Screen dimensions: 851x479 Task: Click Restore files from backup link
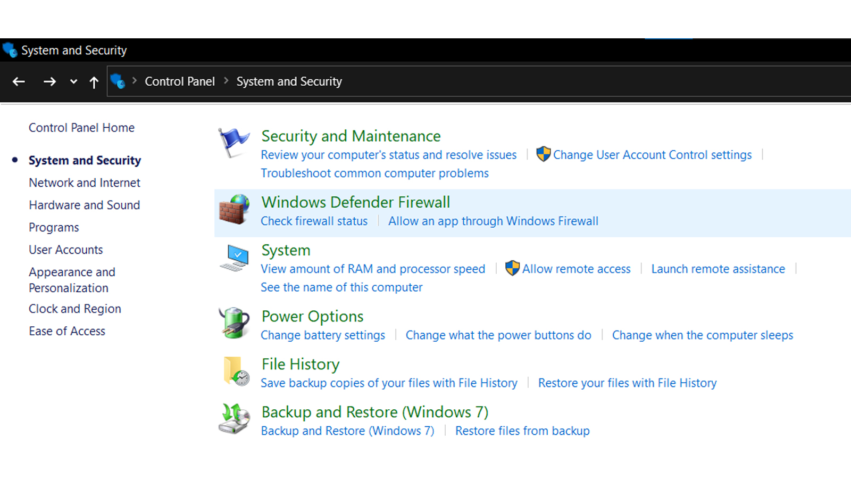(x=522, y=431)
